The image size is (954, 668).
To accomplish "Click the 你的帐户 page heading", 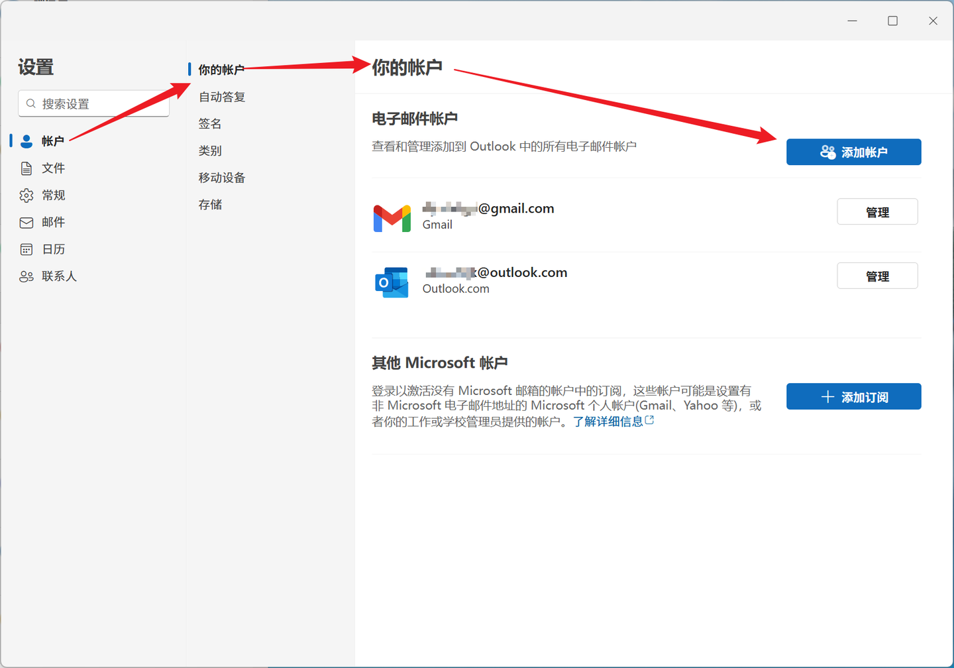I will point(407,68).
